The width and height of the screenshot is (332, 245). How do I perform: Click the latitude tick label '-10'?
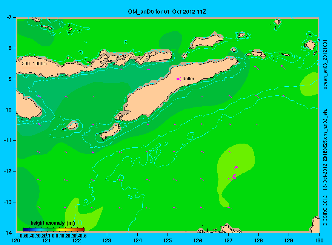tap(7, 110)
